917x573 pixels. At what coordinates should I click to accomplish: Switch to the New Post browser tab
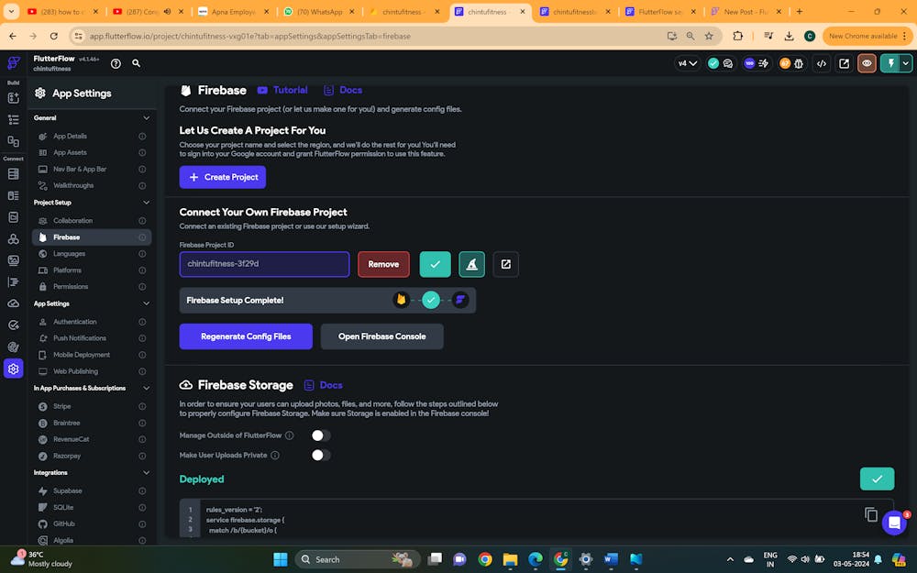coord(745,12)
